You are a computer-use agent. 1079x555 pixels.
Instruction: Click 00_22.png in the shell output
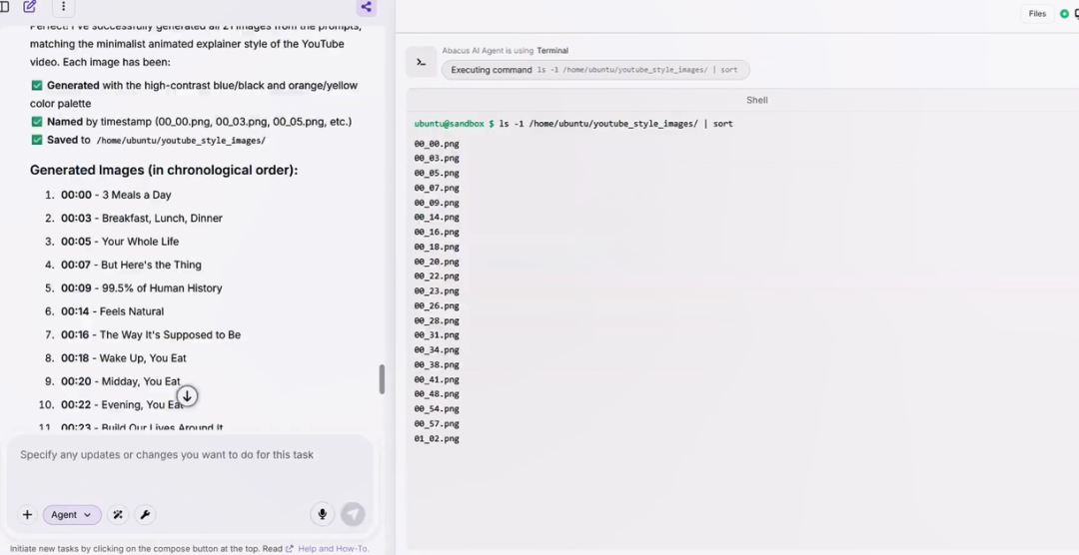[x=437, y=277]
